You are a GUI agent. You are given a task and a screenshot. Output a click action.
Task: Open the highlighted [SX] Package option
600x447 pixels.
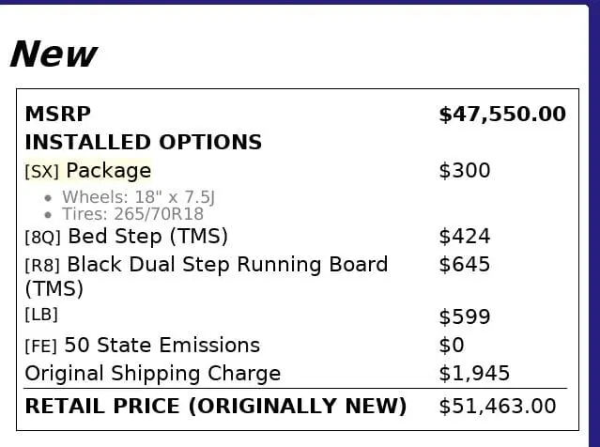(x=88, y=170)
